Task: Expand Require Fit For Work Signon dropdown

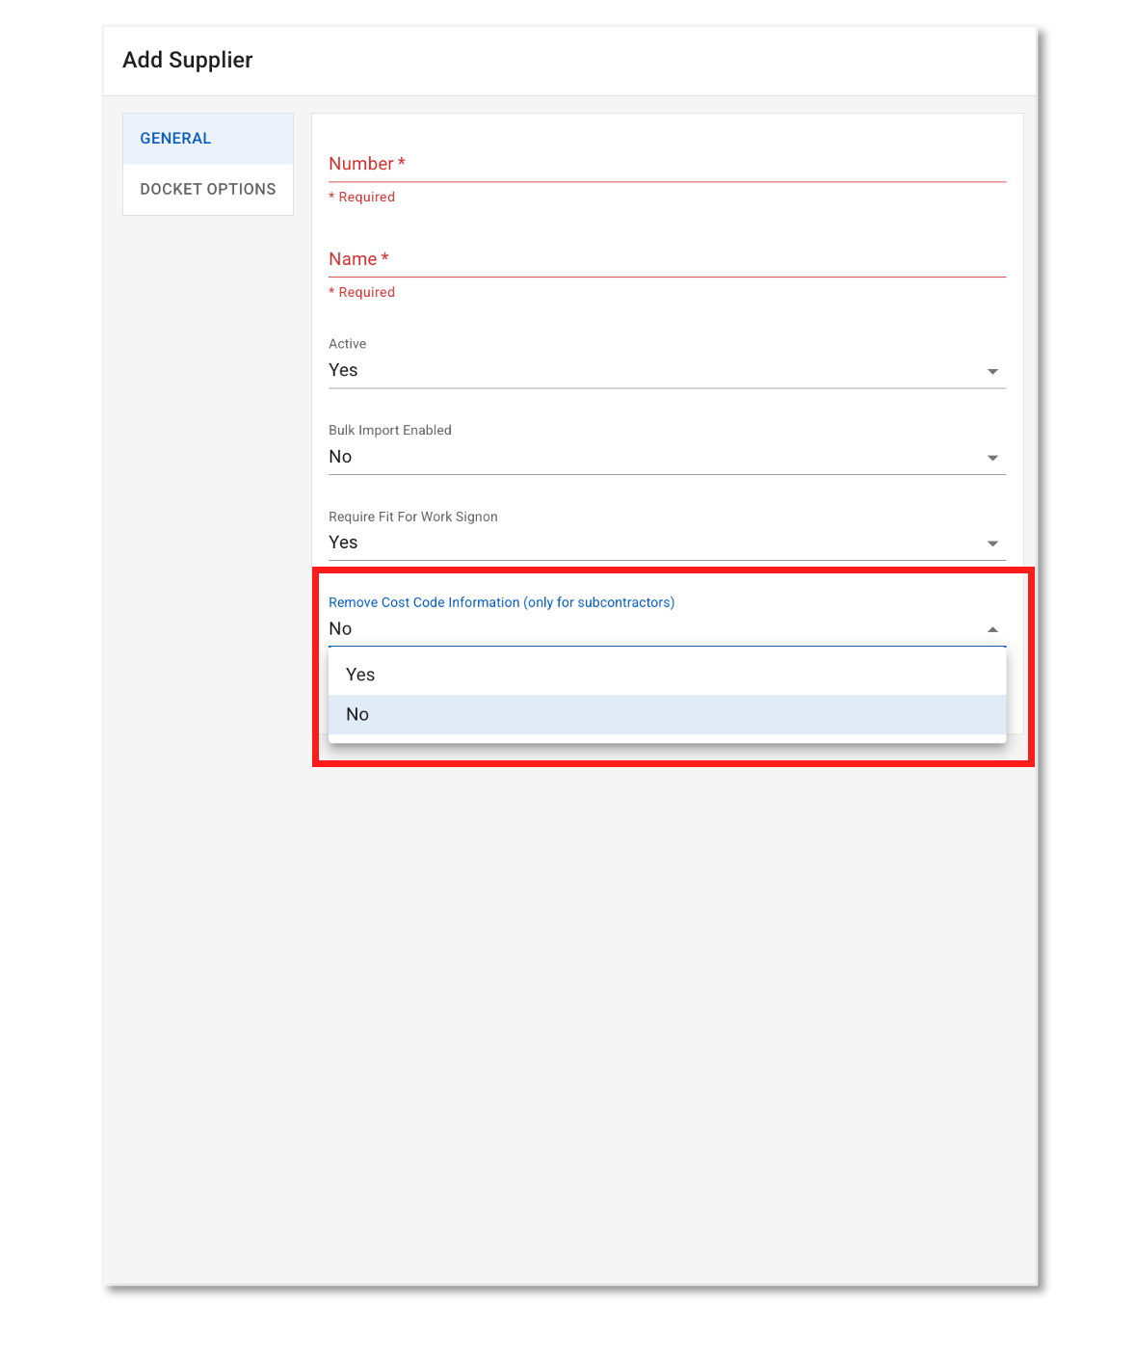Action: coord(655,543)
